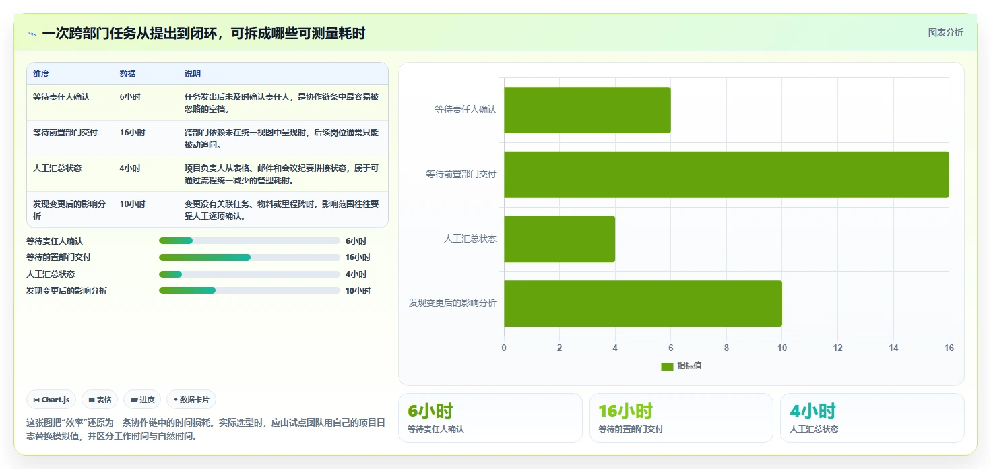Click the chart bar for 等待前置部门交付
Screen dimensions: 991x469
[x=726, y=175]
